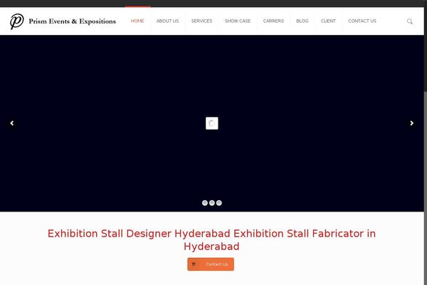Click Prism Events & Expositions site title
The image size is (427, 285).
click(73, 21)
